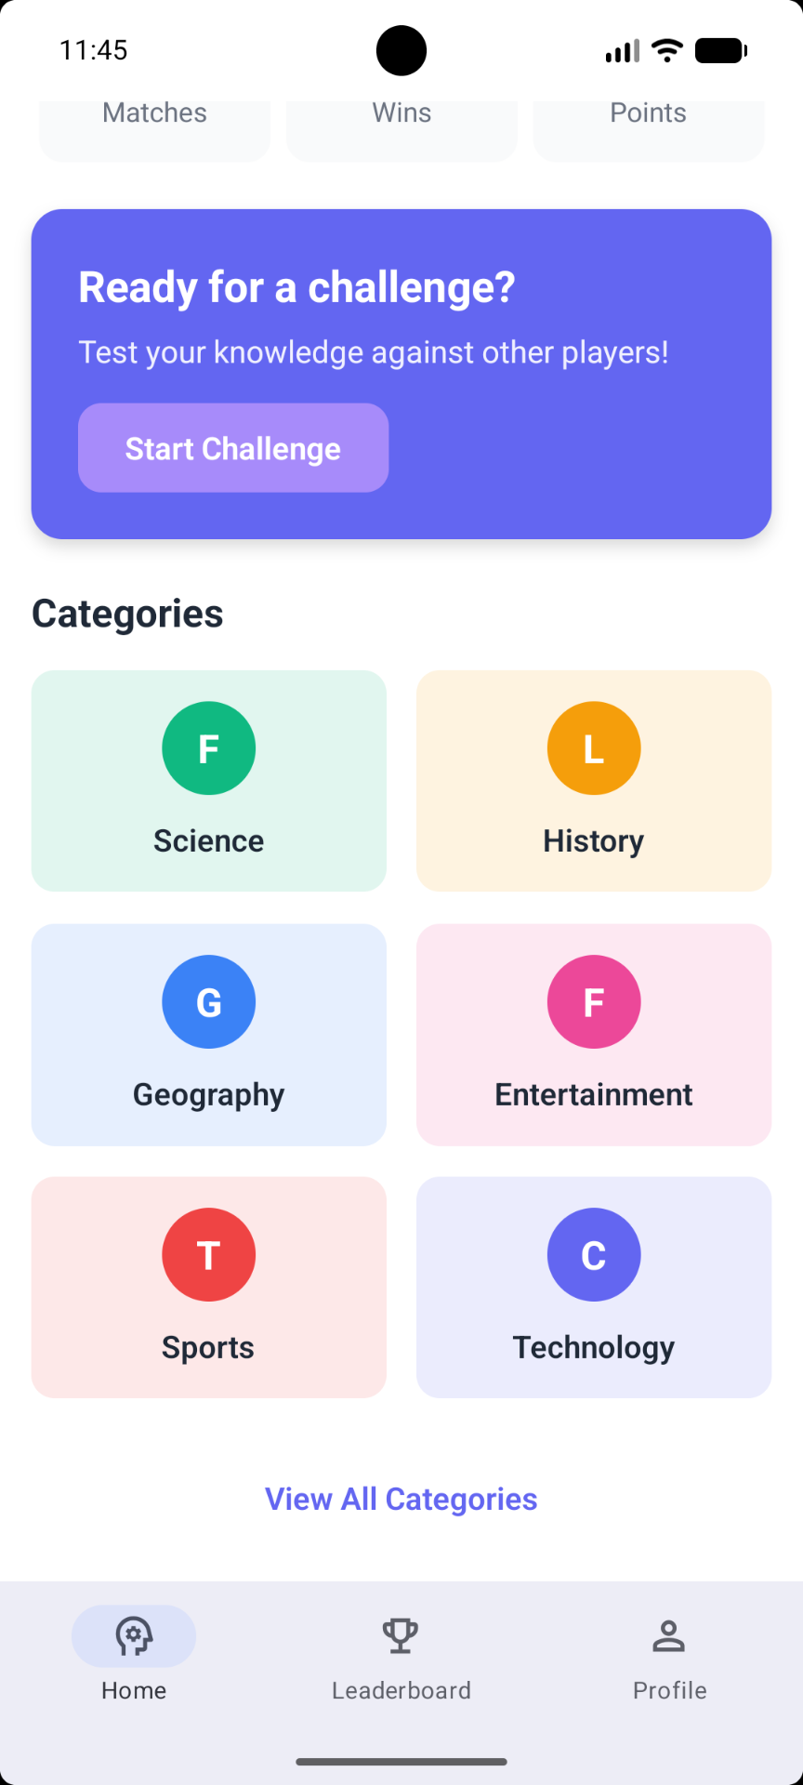Click the Home brain icon
The height and width of the screenshot is (1785, 803).
(134, 1636)
